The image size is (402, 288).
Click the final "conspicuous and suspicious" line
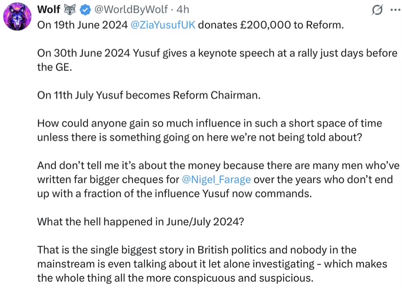pos(175,278)
